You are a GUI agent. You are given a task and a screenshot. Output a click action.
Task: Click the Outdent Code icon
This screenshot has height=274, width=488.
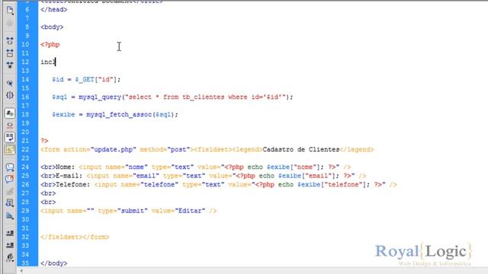pos(10,245)
